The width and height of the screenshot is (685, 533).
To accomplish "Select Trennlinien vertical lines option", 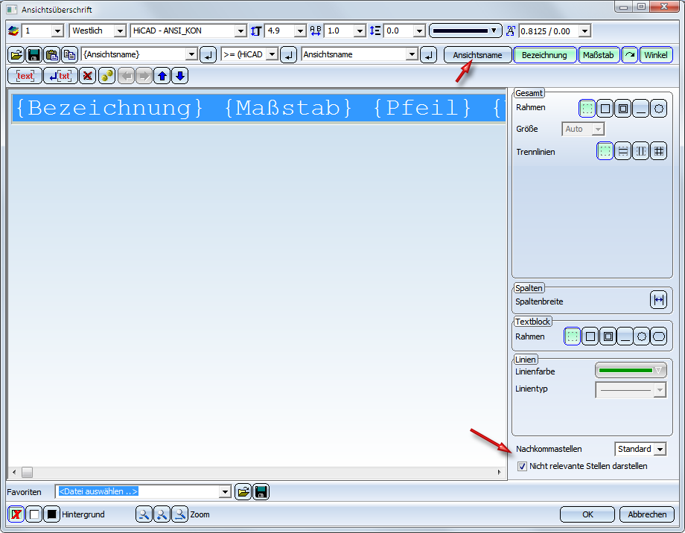I will pos(641,151).
